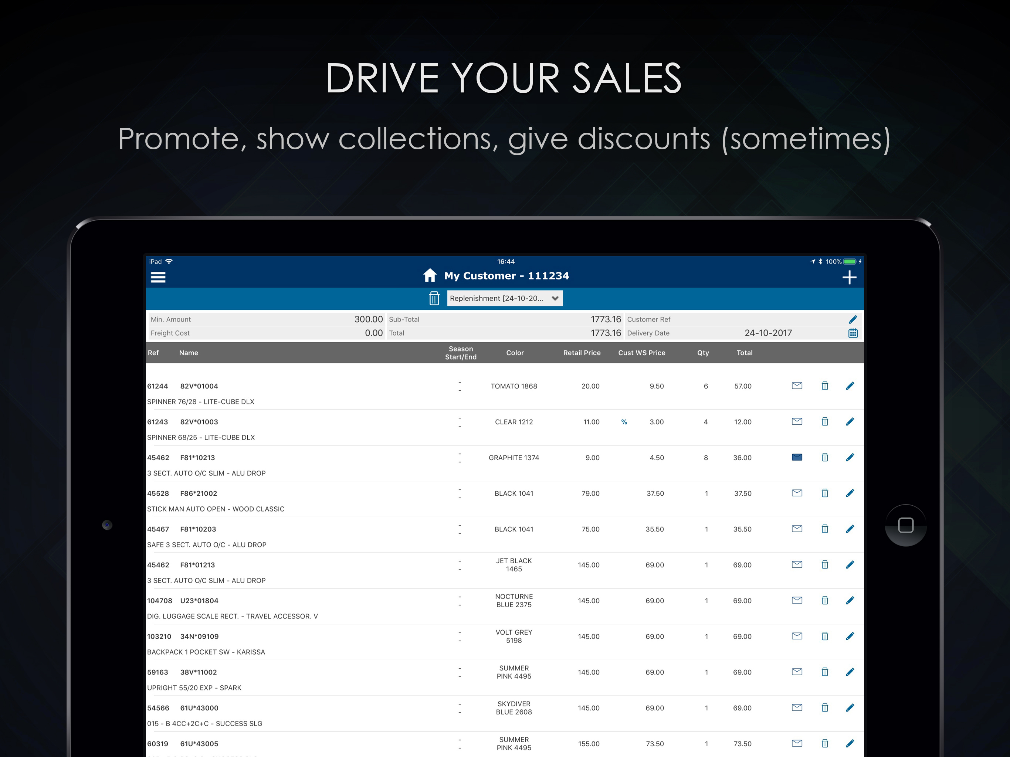Screen dimensions: 1010x757
Task: Click Qty column header
Action: 703,353
